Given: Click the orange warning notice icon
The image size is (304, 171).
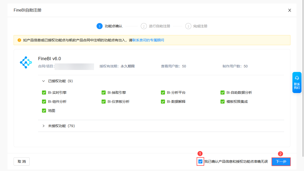Looking at the screenshot, I should pyautogui.click(x=19, y=40).
